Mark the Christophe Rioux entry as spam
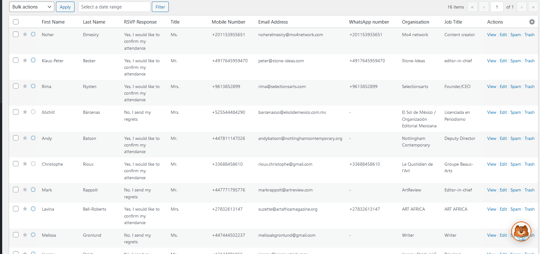 [x=515, y=164]
